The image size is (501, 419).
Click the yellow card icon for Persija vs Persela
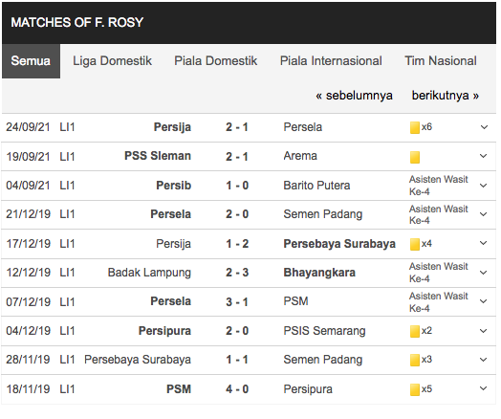(x=414, y=127)
